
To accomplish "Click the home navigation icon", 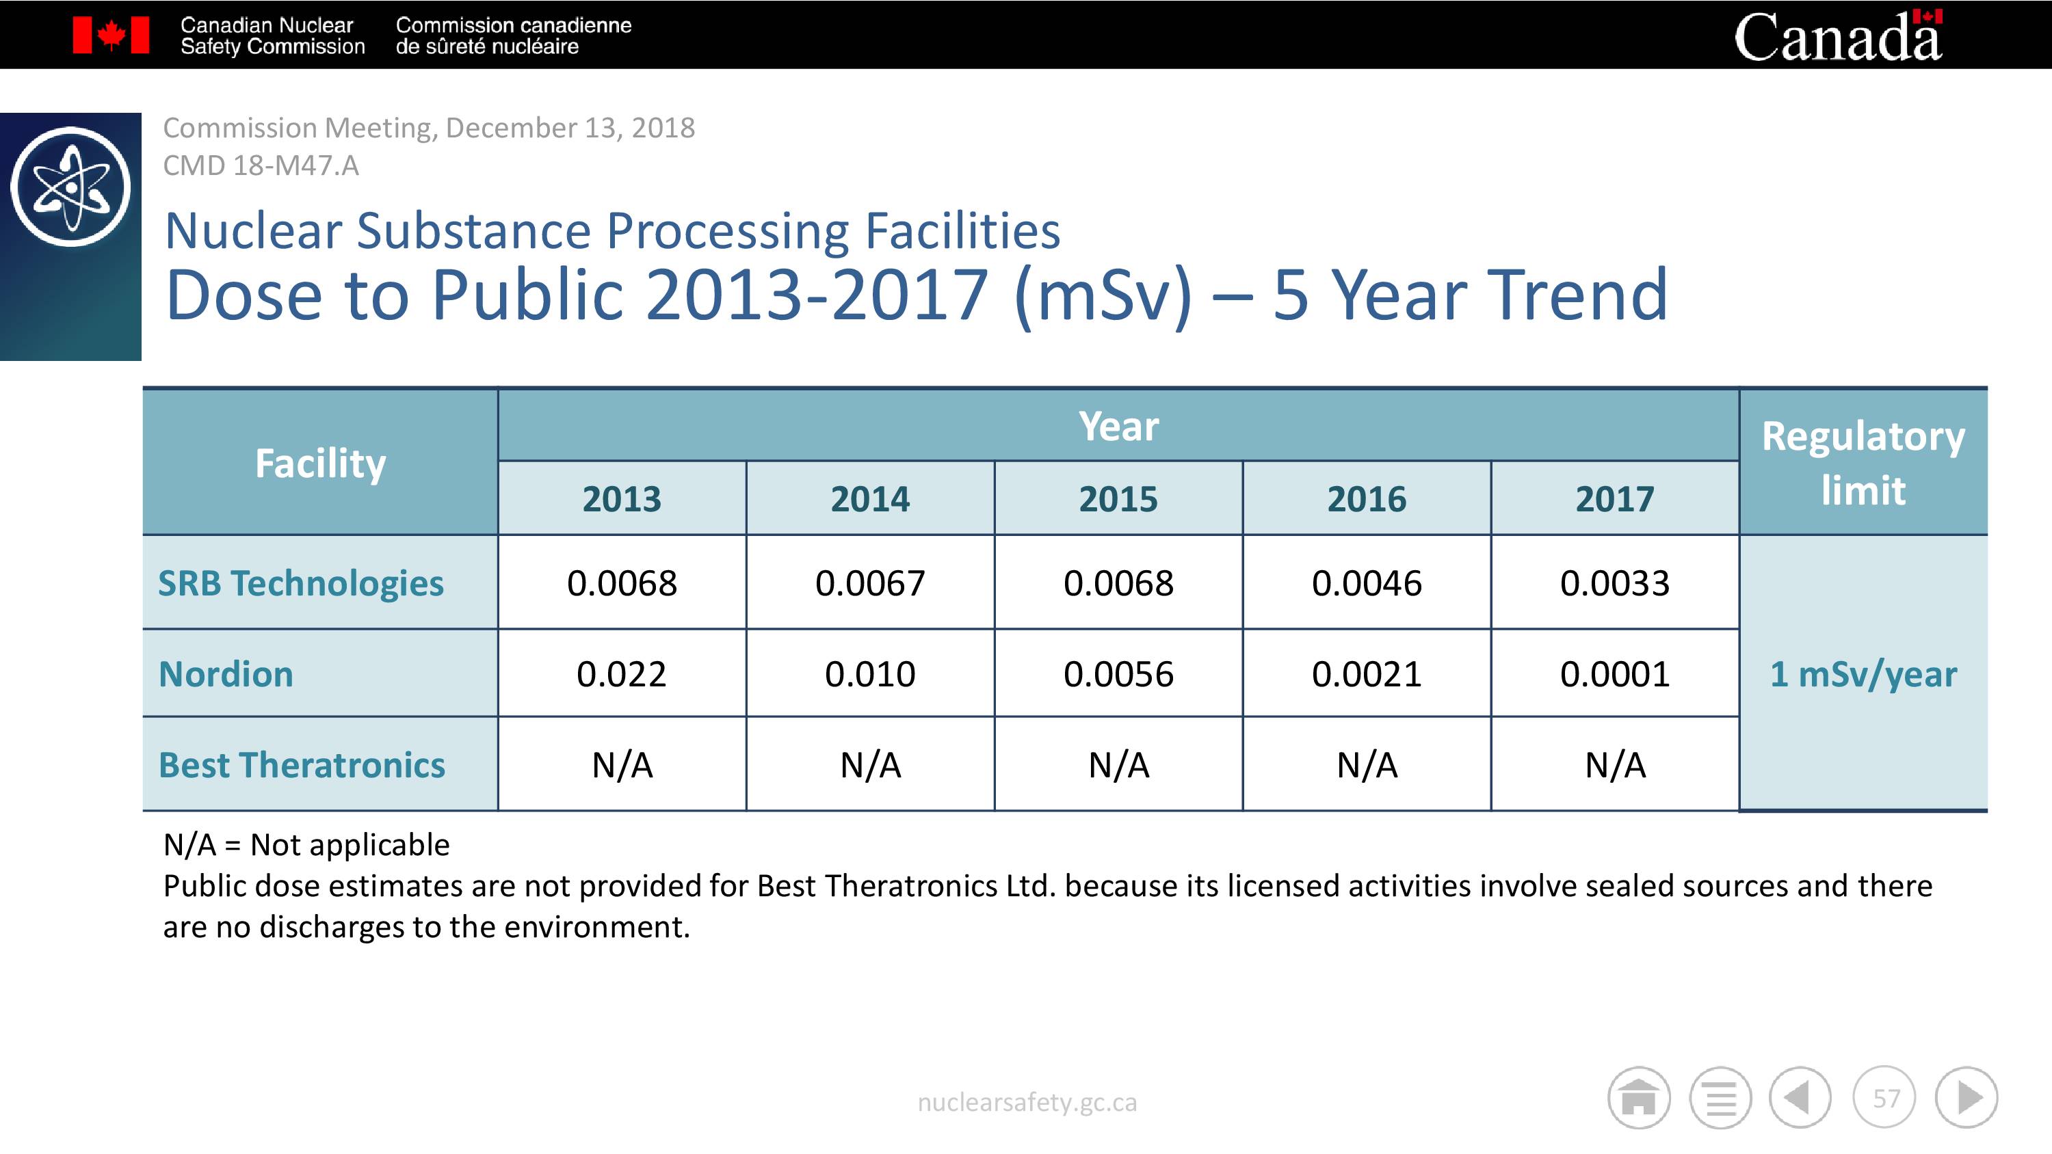I will (x=1639, y=1097).
